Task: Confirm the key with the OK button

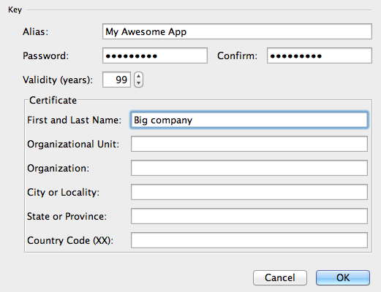Action: (343, 277)
